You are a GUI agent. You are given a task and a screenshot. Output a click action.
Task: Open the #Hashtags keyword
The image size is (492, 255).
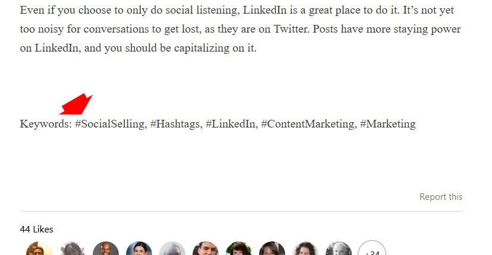coord(175,124)
